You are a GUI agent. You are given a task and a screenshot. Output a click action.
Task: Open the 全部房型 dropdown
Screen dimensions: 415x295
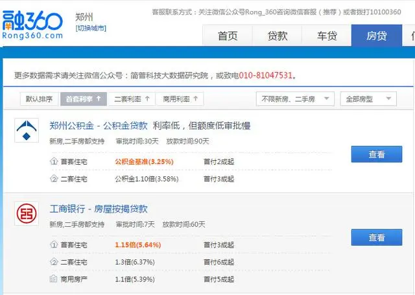click(x=368, y=99)
